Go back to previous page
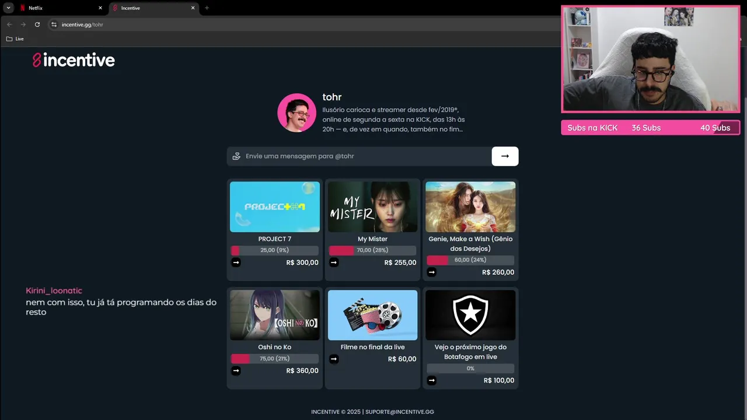 tap(9, 24)
